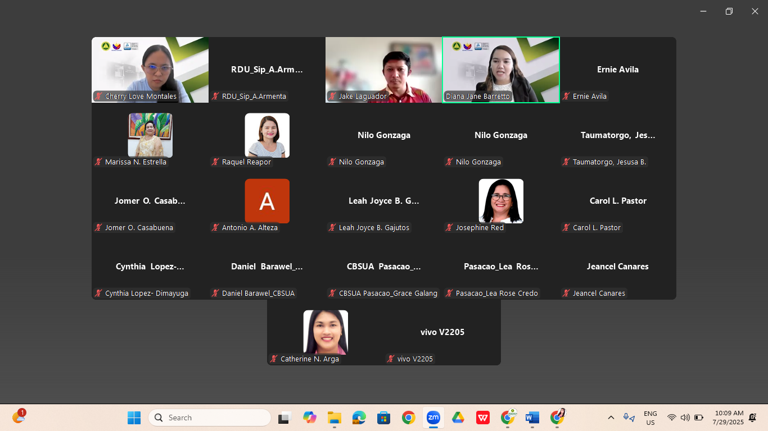Click the taskbar Search box
The width and height of the screenshot is (768, 431).
click(x=210, y=418)
